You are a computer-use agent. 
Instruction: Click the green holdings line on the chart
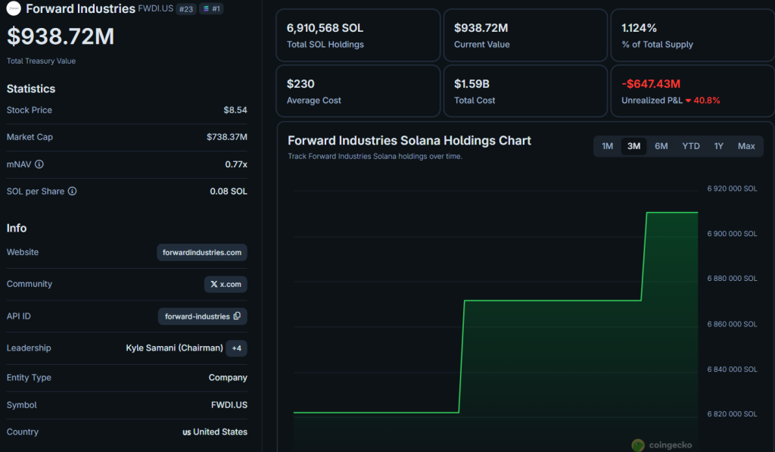coord(552,301)
